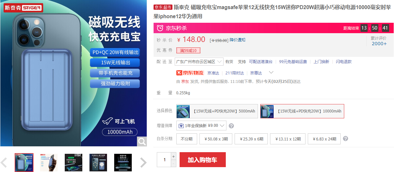
Task: Select the 5000mAh color option
Action: [x=217, y=111]
